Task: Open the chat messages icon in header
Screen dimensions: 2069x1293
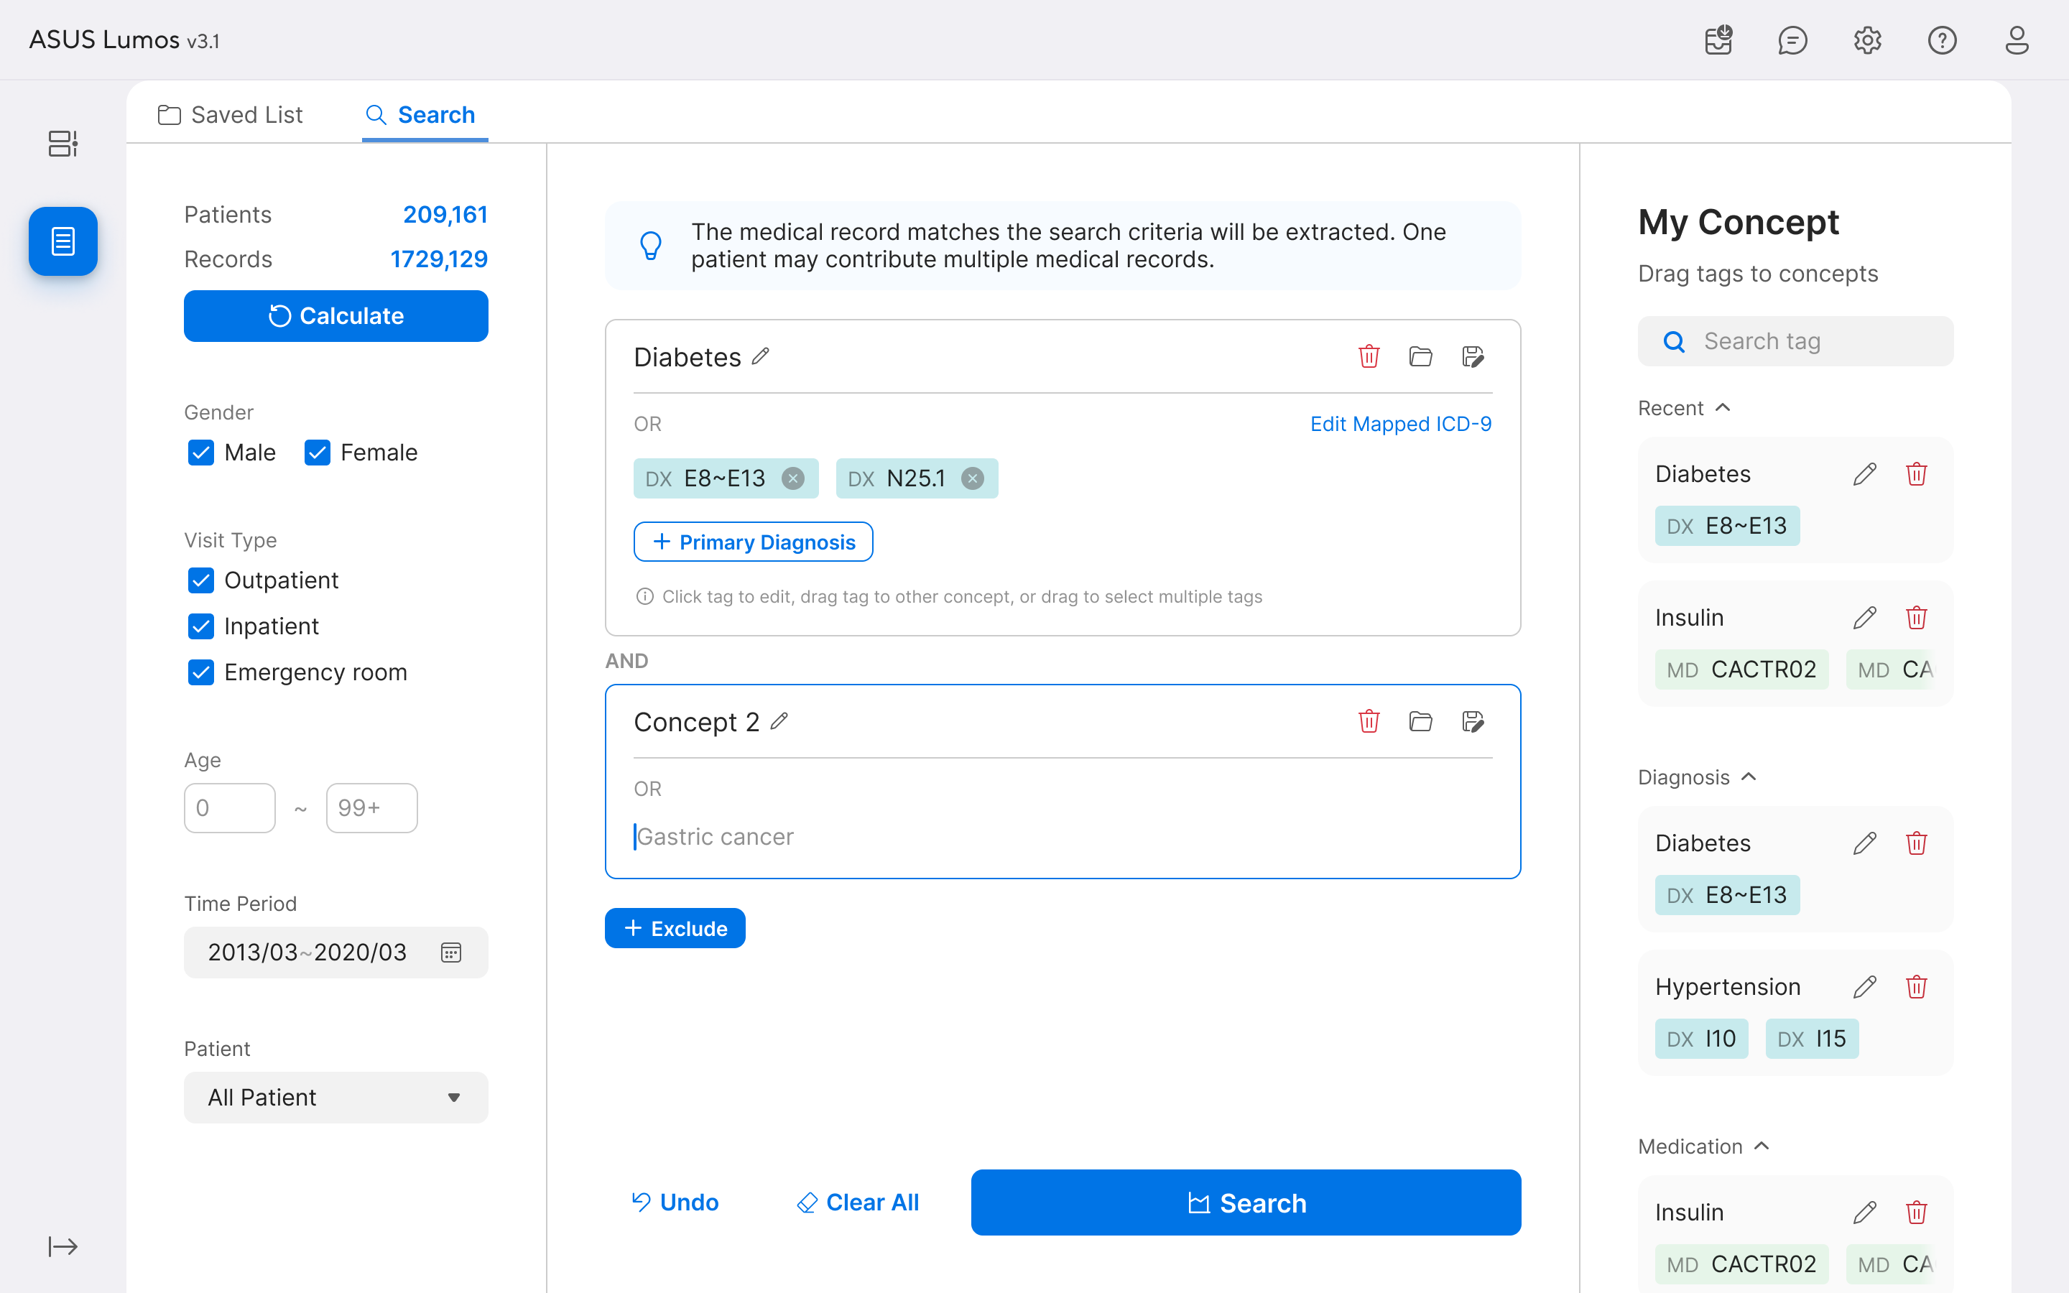Action: pos(1792,40)
